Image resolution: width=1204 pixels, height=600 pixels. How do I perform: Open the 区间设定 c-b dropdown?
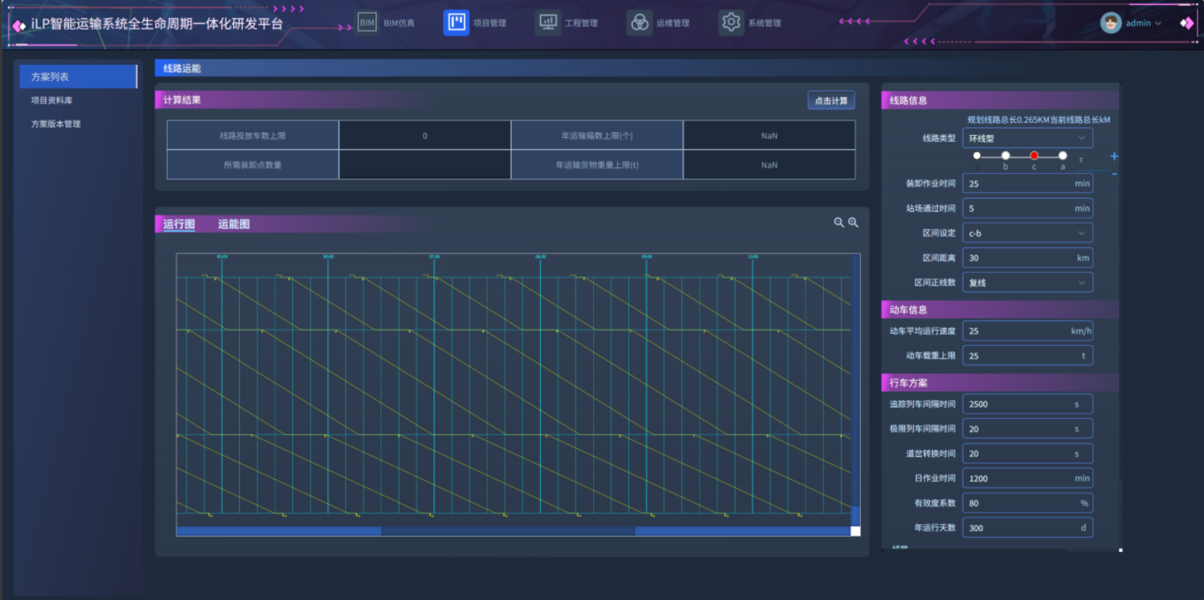pyautogui.click(x=1027, y=233)
